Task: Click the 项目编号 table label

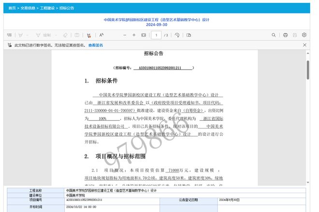Action: 36,200
